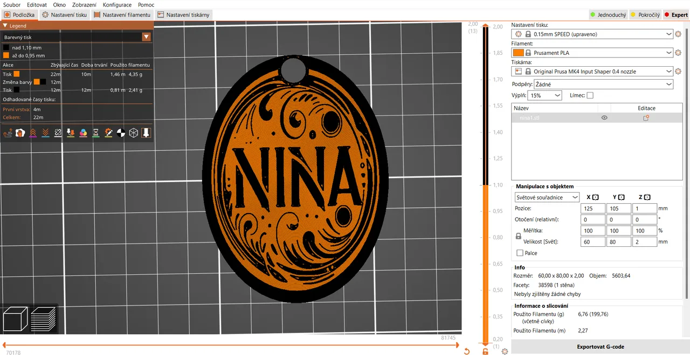Toggle wipe moves with hand icon
690x355 pixels.
pyautogui.click(x=20, y=132)
